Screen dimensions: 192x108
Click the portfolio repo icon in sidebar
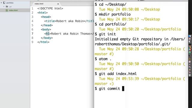click(4, 3)
